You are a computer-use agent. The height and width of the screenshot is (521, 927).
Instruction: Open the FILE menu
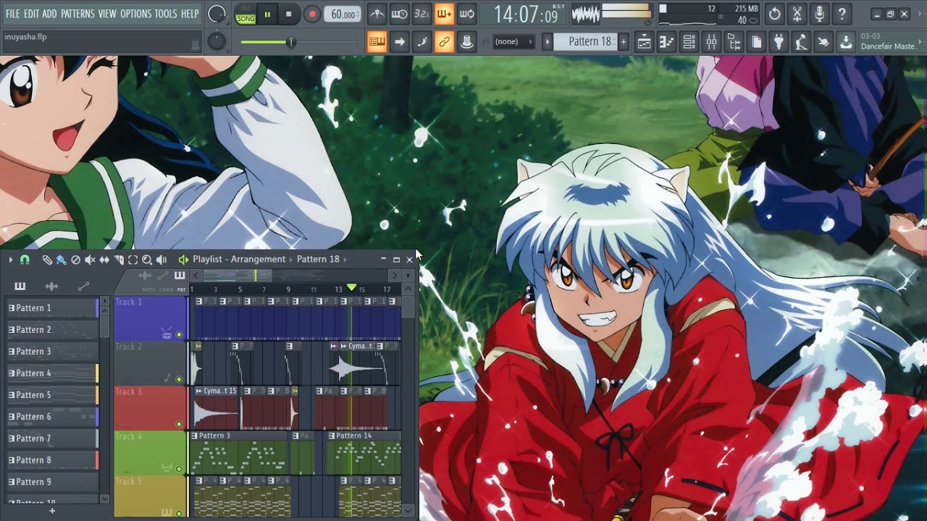12,14
